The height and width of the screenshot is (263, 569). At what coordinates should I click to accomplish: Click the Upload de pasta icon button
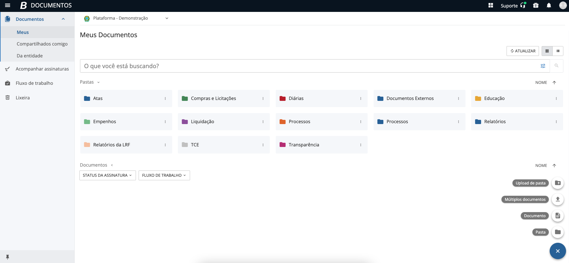click(x=558, y=183)
